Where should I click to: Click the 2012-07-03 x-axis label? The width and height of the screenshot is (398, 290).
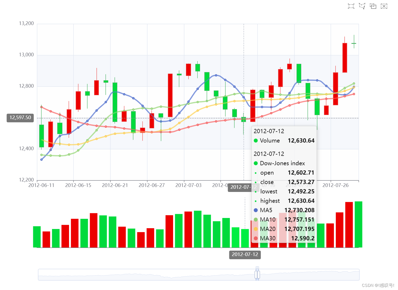tap(188, 185)
